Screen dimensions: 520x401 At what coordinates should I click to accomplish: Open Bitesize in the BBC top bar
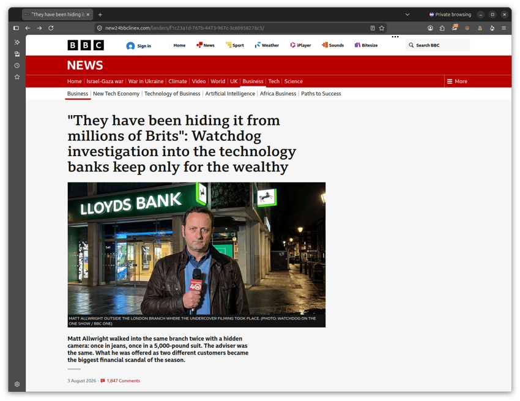(366, 45)
